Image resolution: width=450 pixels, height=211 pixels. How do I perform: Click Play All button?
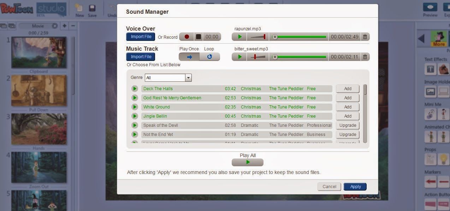pyautogui.click(x=248, y=162)
